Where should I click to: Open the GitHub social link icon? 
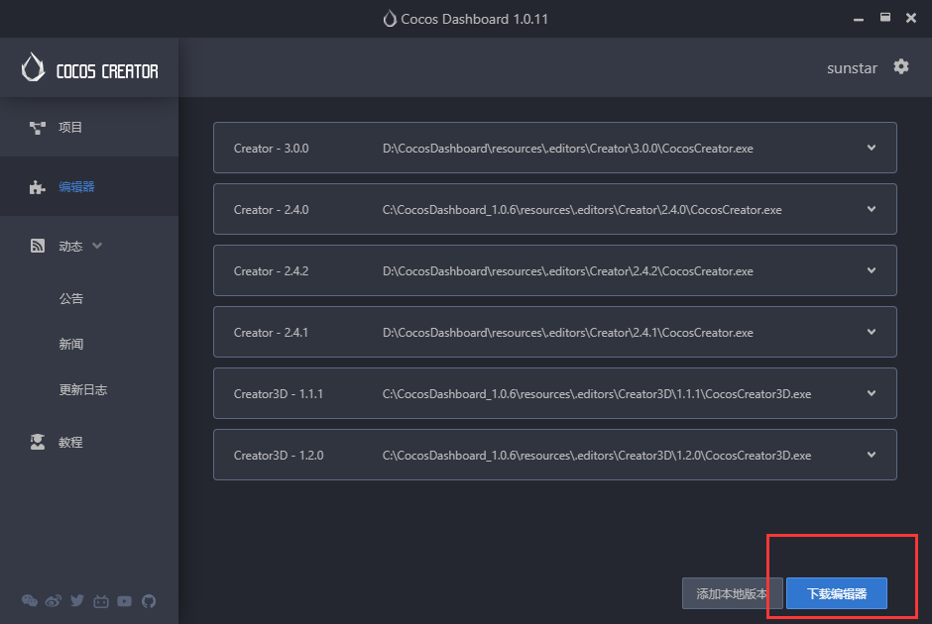(149, 601)
